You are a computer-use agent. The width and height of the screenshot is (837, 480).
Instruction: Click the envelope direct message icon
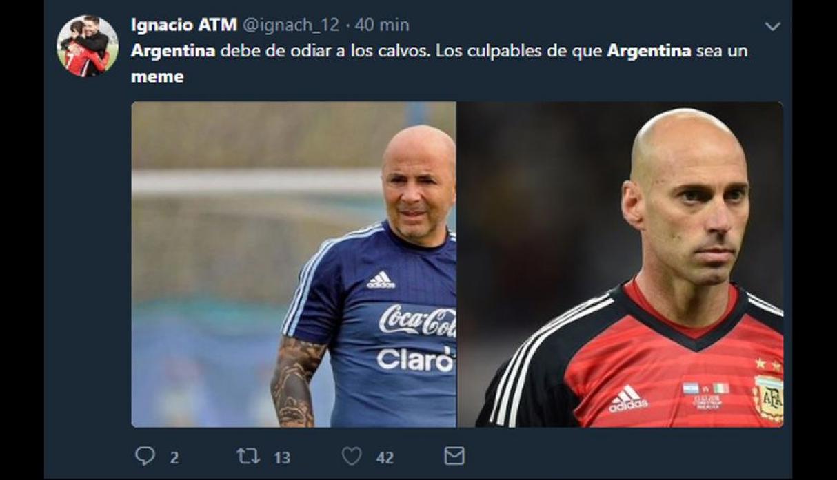(x=454, y=456)
